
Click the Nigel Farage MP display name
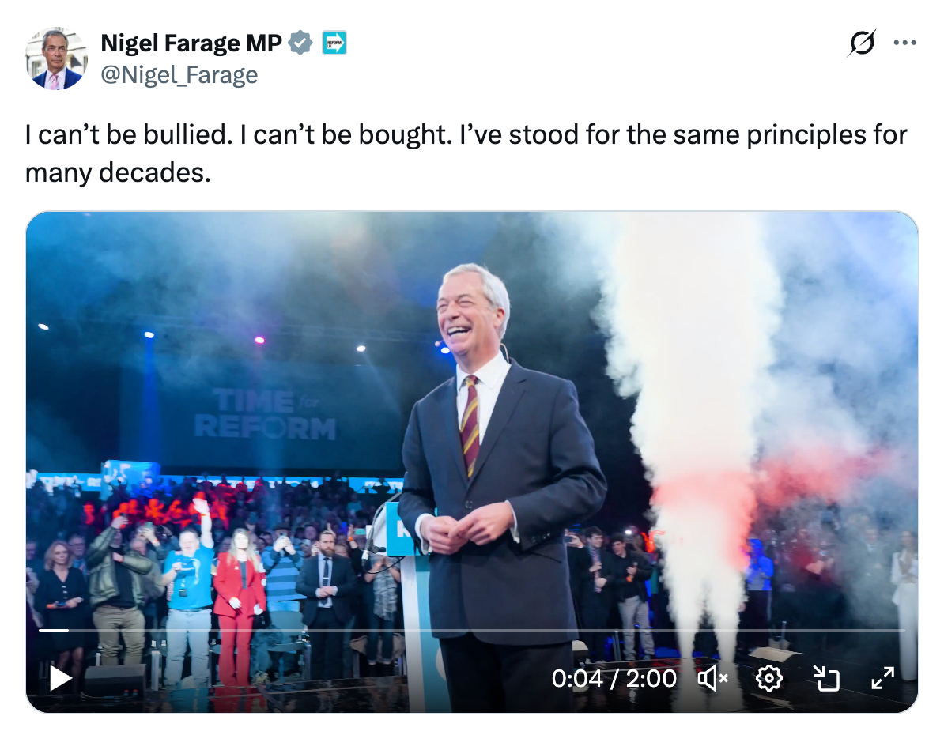click(191, 43)
